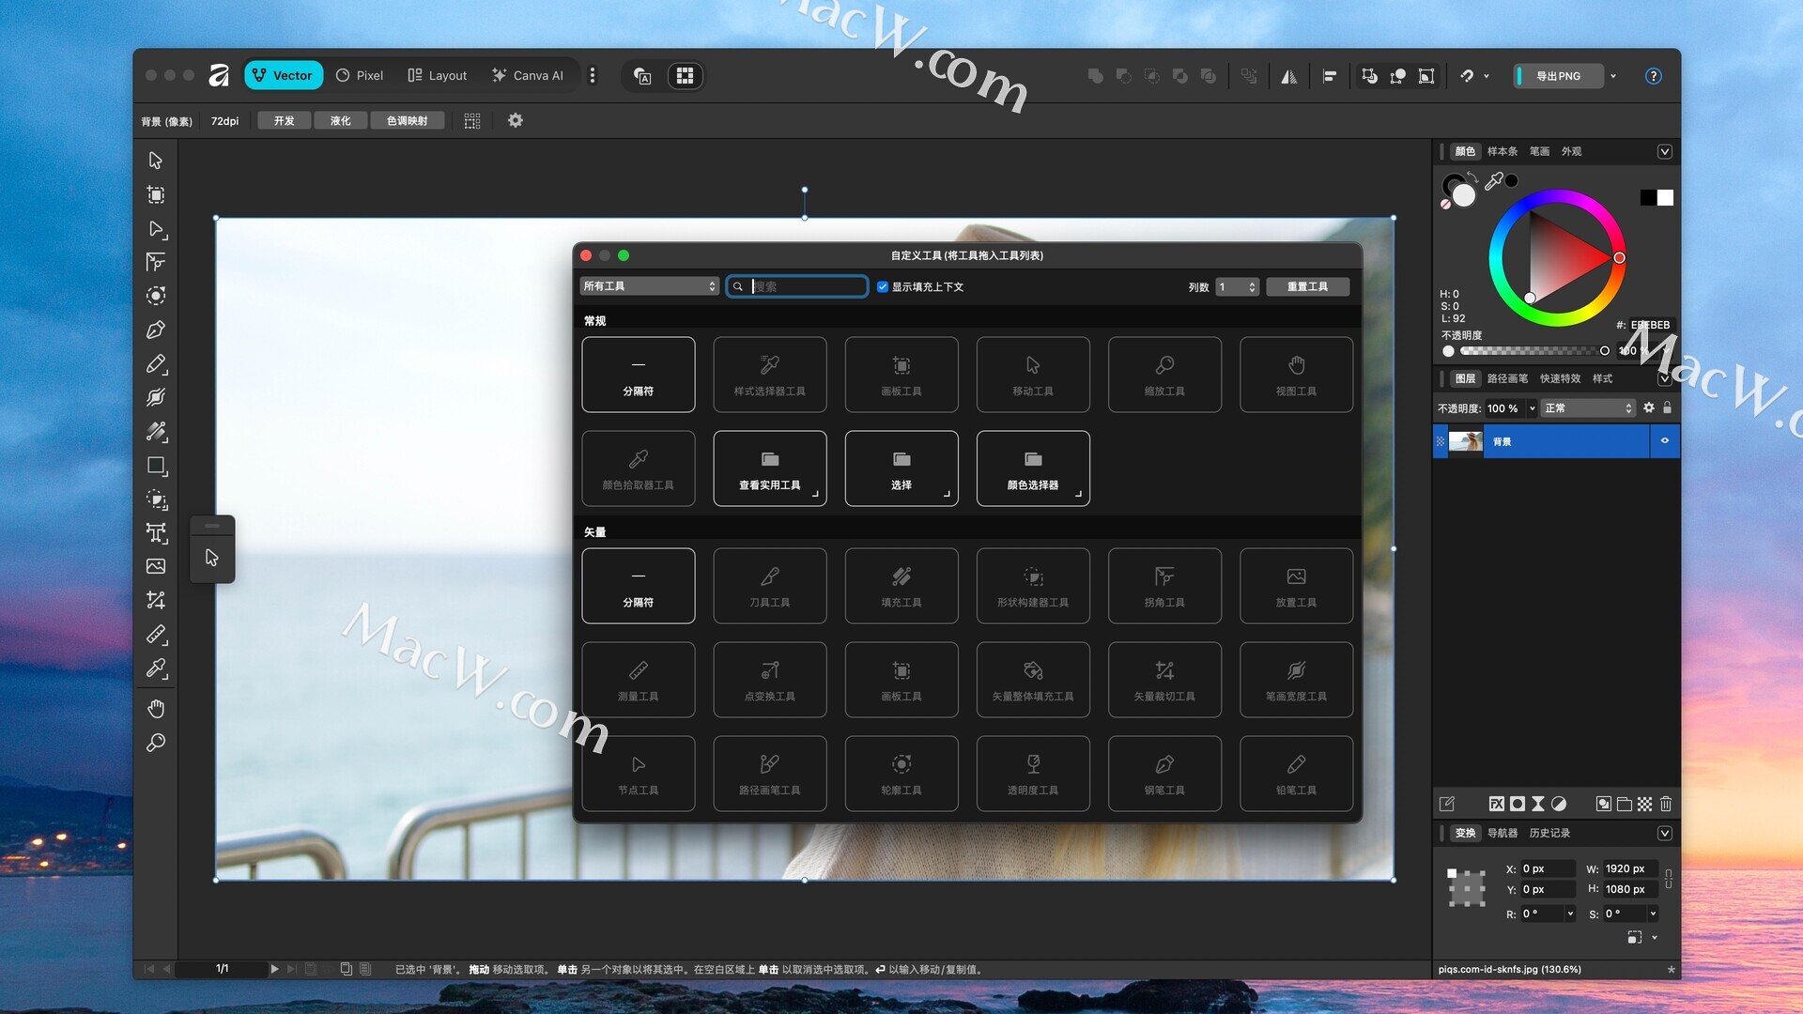Click the delete layer trash icon
The height and width of the screenshot is (1014, 1803).
(1666, 804)
